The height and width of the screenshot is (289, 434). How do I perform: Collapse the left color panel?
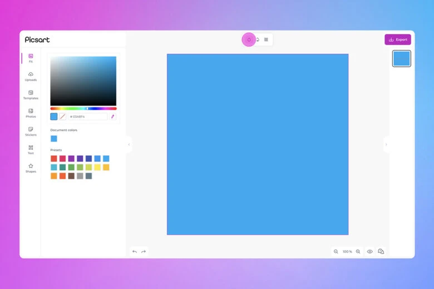pyautogui.click(x=129, y=144)
